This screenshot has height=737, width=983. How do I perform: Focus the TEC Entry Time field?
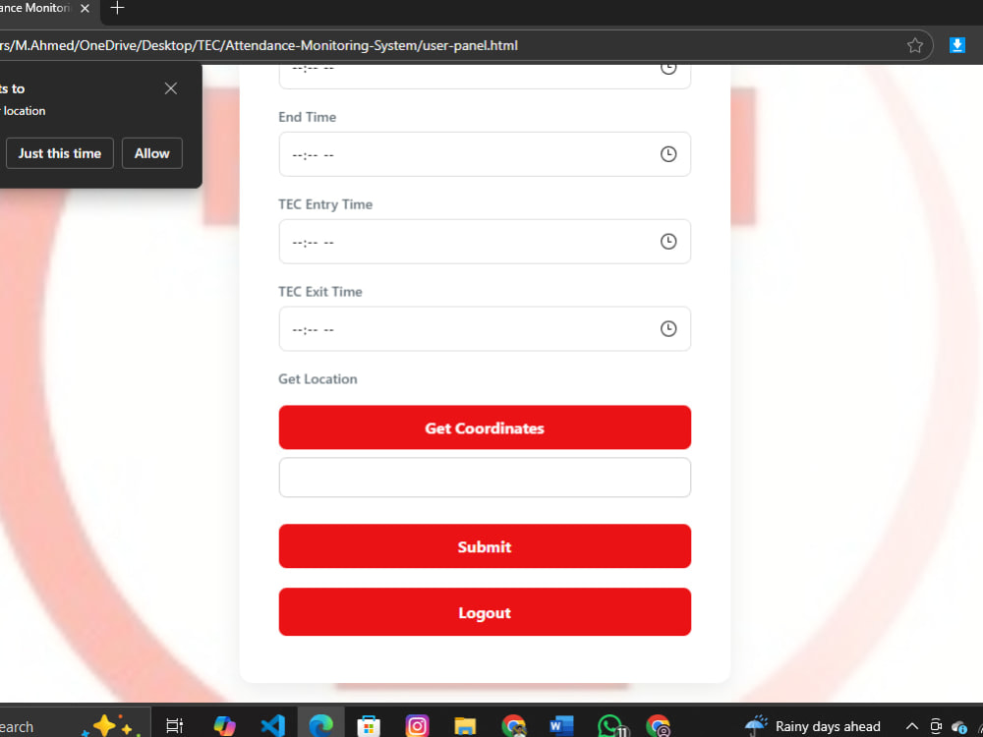[x=485, y=242]
